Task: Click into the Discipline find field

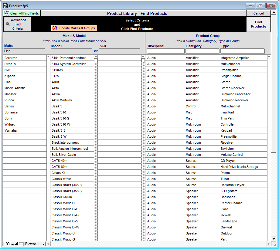Action: 166,51
